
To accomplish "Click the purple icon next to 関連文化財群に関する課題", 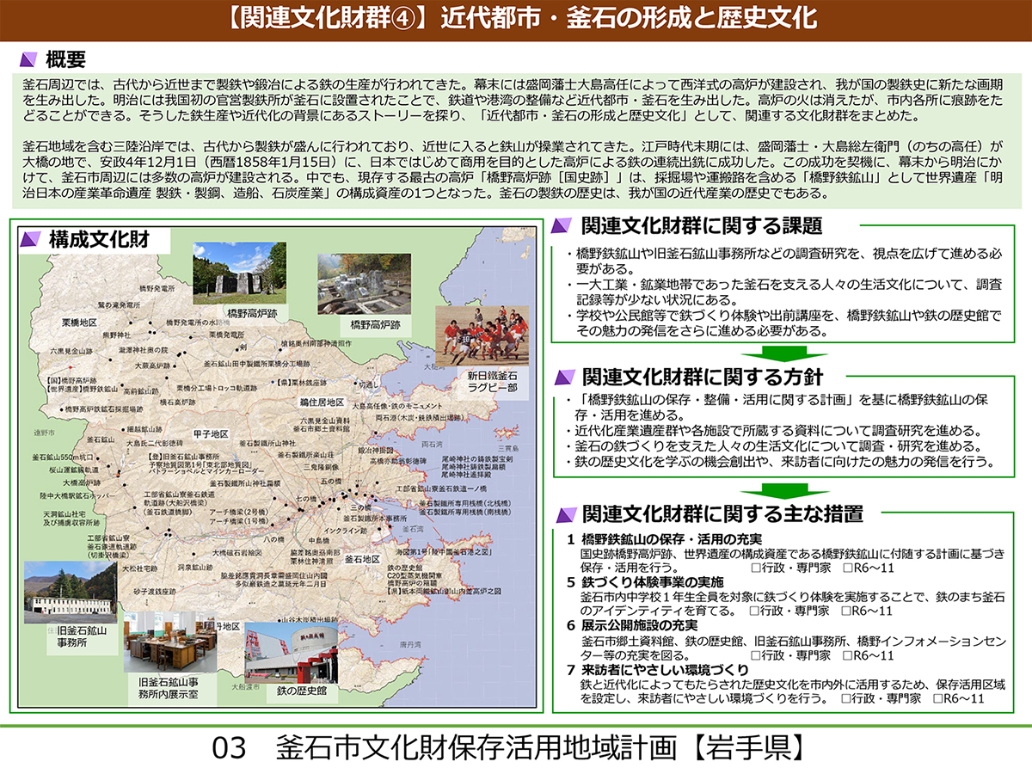I will pyautogui.click(x=563, y=226).
